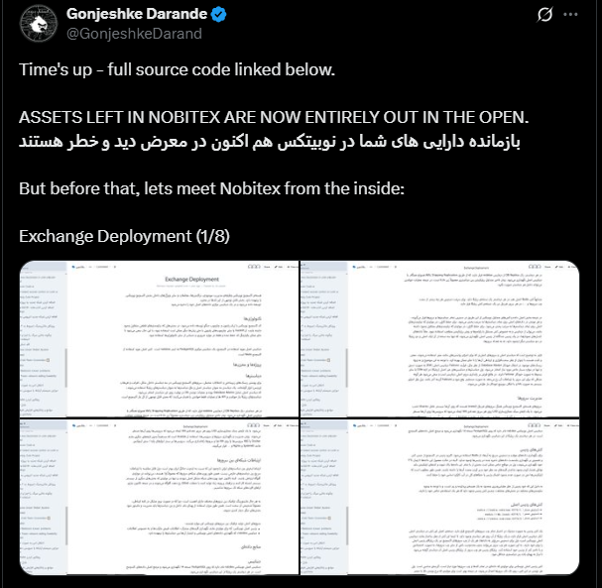Image resolution: width=602 pixels, height=588 pixels.
Task: Open Gonjeshke Darande's profile avatar
Action: [39, 24]
